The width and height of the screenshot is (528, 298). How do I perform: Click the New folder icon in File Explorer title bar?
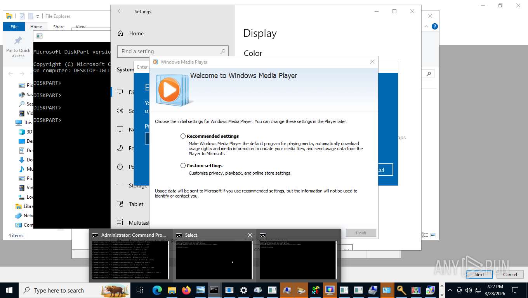(x=31, y=16)
